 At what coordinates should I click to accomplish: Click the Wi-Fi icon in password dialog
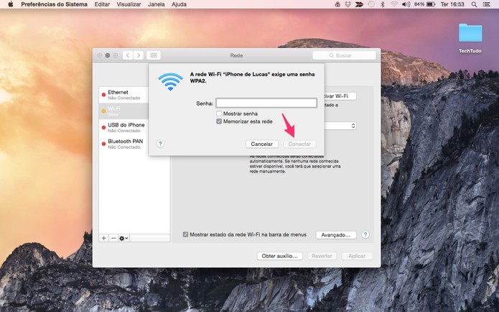point(171,81)
